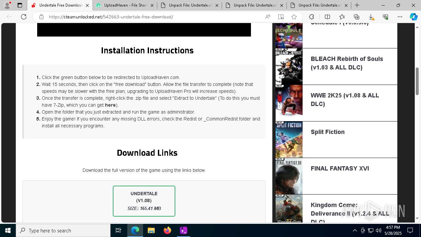Open the Extensions puzzle icon
The image size is (421, 237).
click(311, 17)
